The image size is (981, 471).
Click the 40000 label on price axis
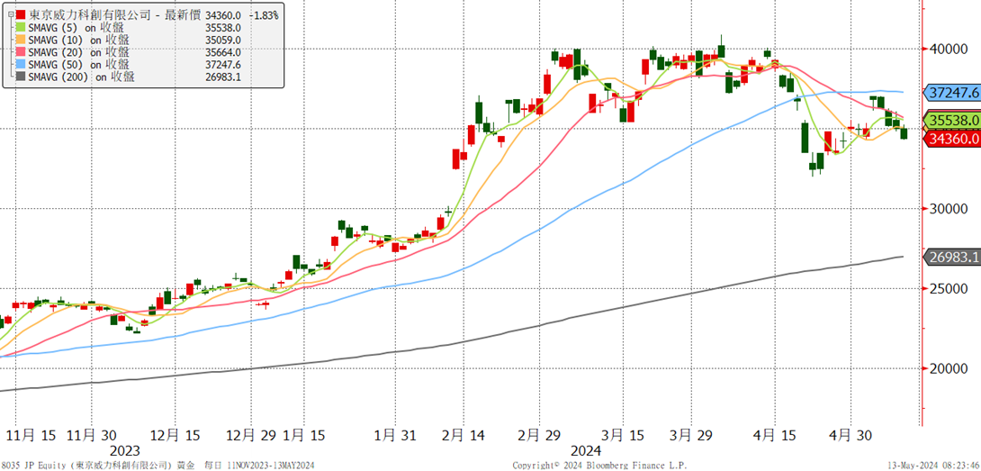click(950, 49)
